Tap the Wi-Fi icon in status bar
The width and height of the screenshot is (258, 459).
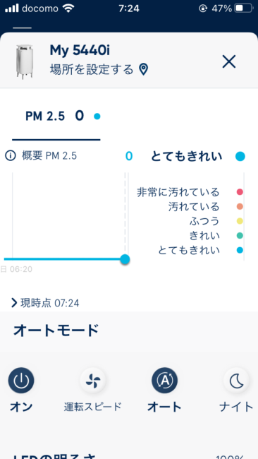point(68,8)
